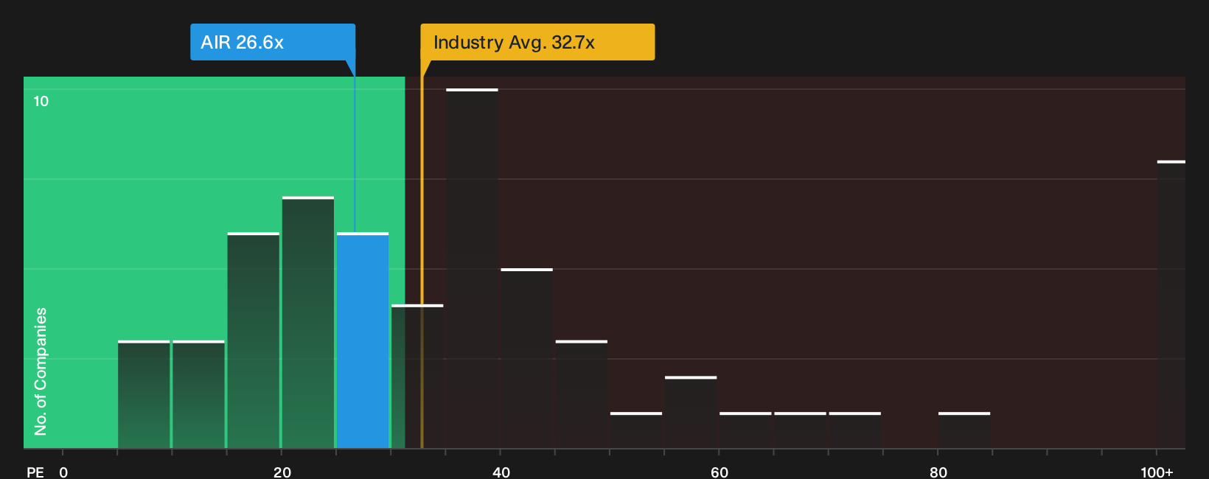Select the bar at PE 45-50
The width and height of the screenshot is (1209, 479).
tap(582, 394)
